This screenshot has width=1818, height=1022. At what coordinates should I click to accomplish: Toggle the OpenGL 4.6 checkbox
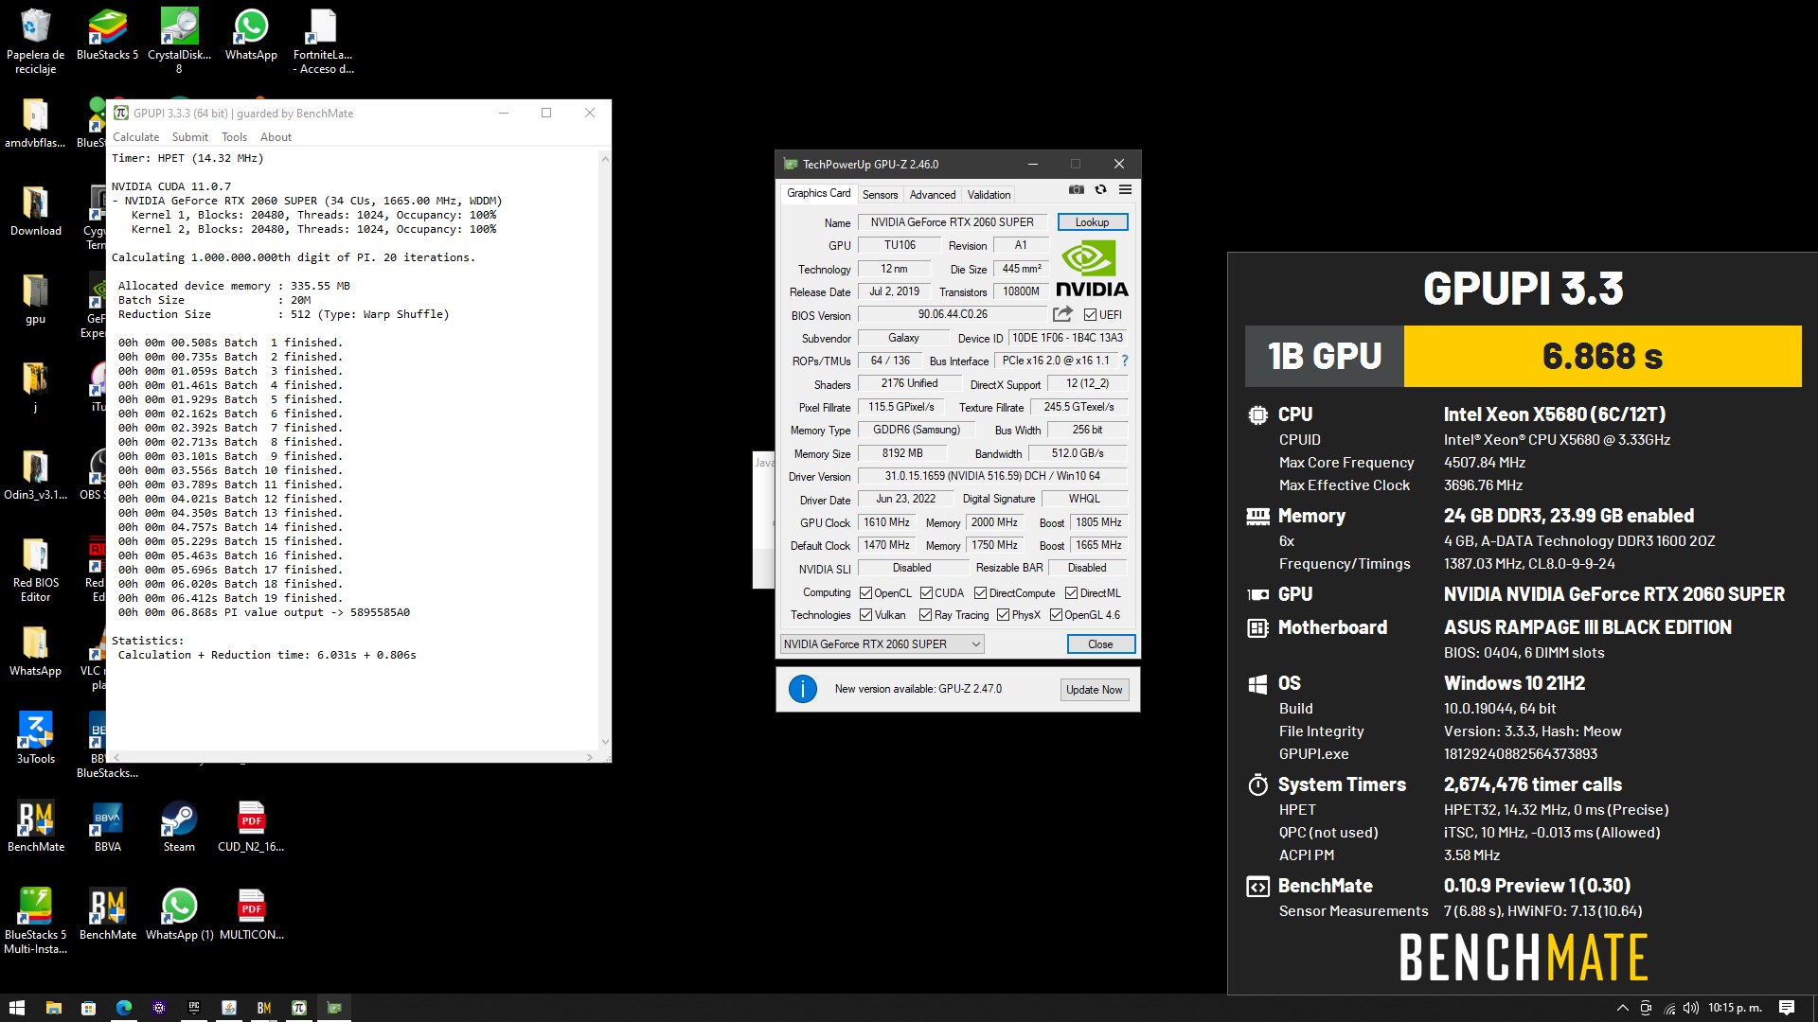[x=1056, y=615]
